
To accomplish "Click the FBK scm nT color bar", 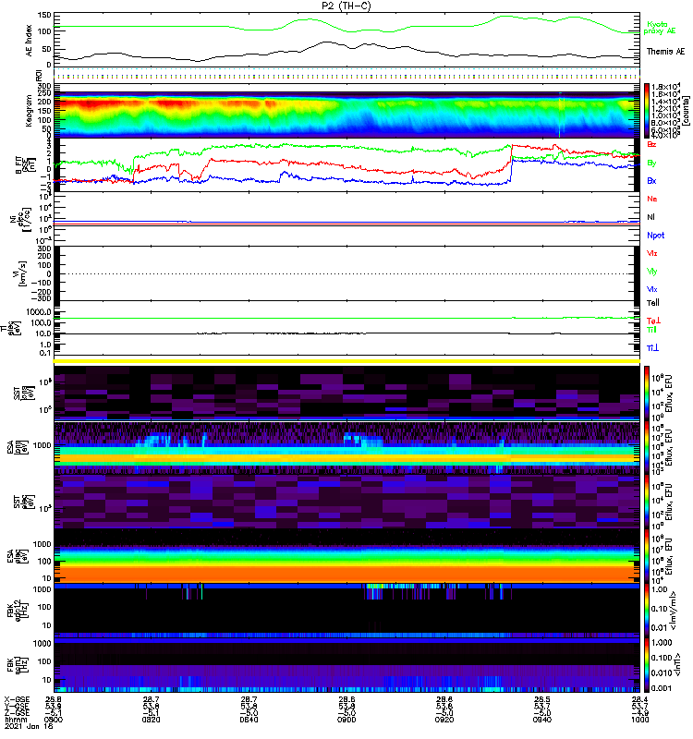I will (646, 664).
